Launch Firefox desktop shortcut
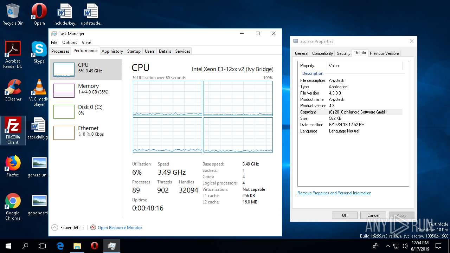Screen dimensions: 450x253 click(13, 166)
